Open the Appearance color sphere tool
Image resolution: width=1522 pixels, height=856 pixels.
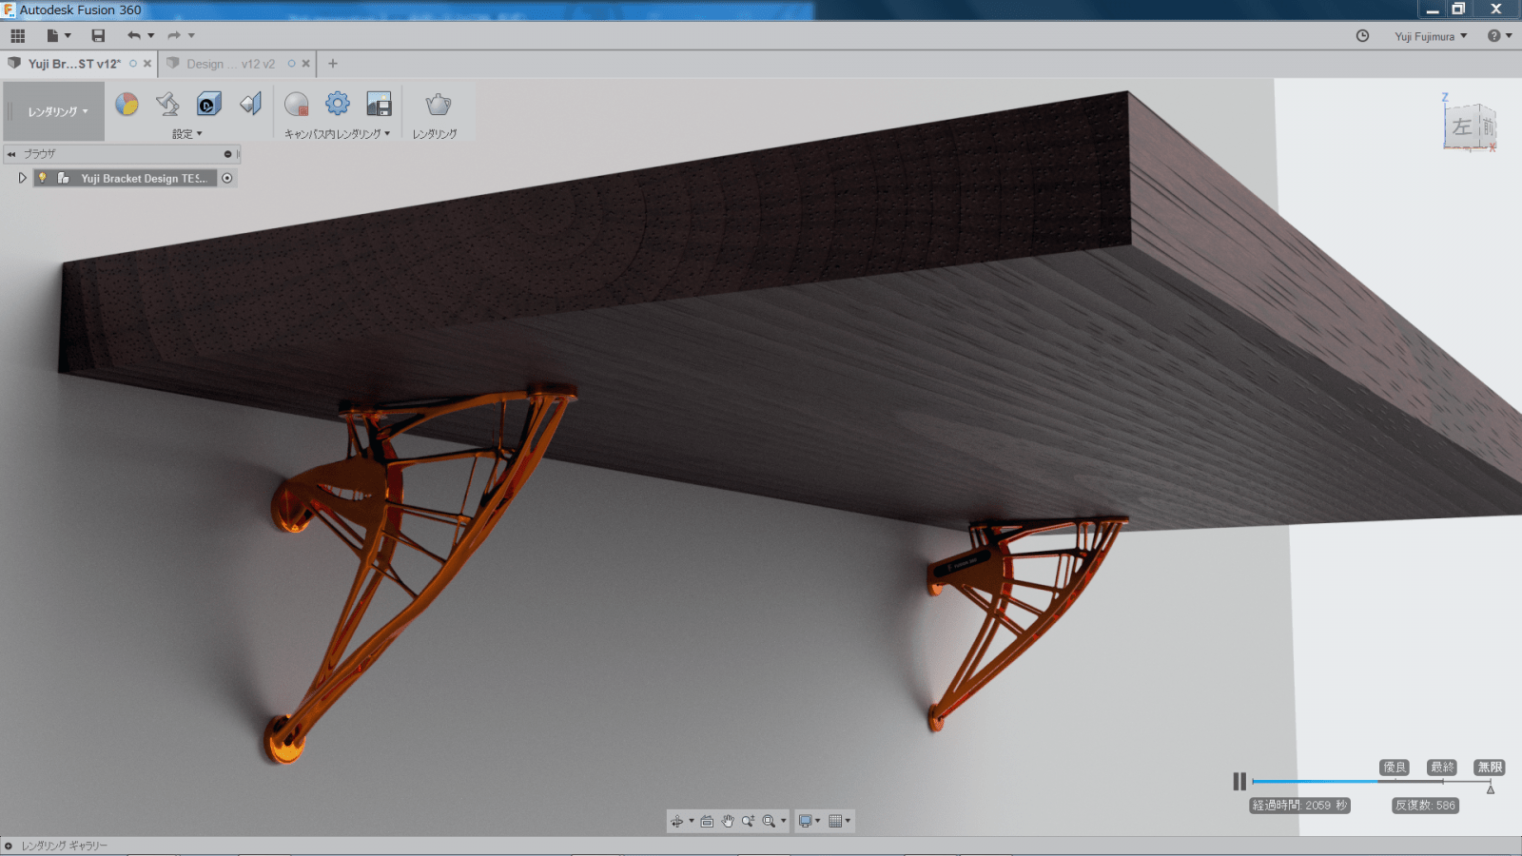point(127,104)
